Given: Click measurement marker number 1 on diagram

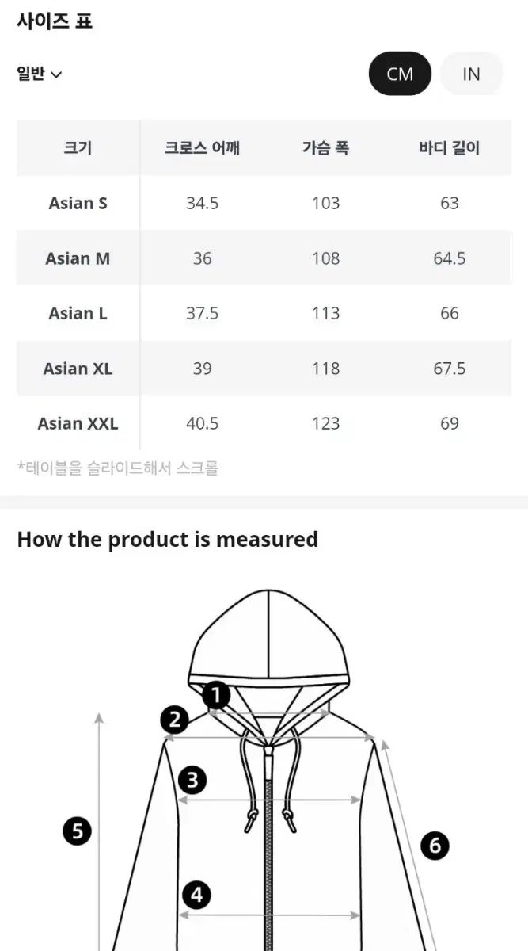Looking at the screenshot, I should 216,697.
